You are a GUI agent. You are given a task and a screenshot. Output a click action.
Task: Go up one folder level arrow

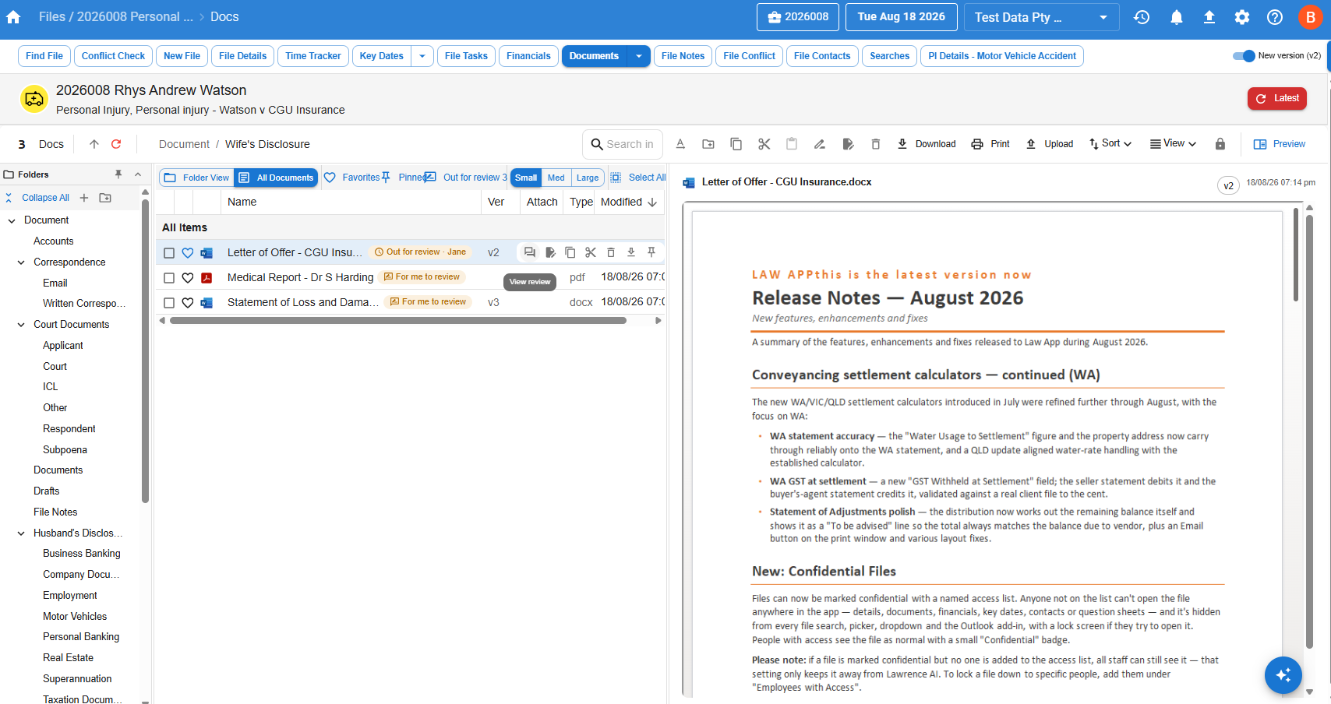point(94,144)
